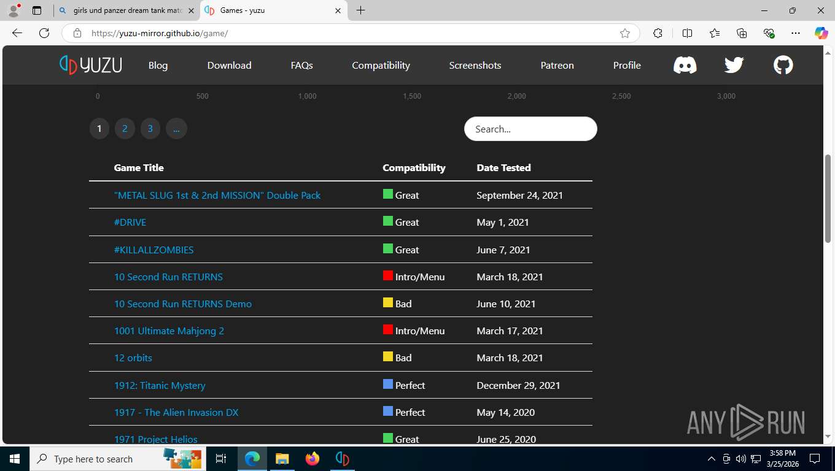Open the yuzu Discord server icon

(x=685, y=65)
